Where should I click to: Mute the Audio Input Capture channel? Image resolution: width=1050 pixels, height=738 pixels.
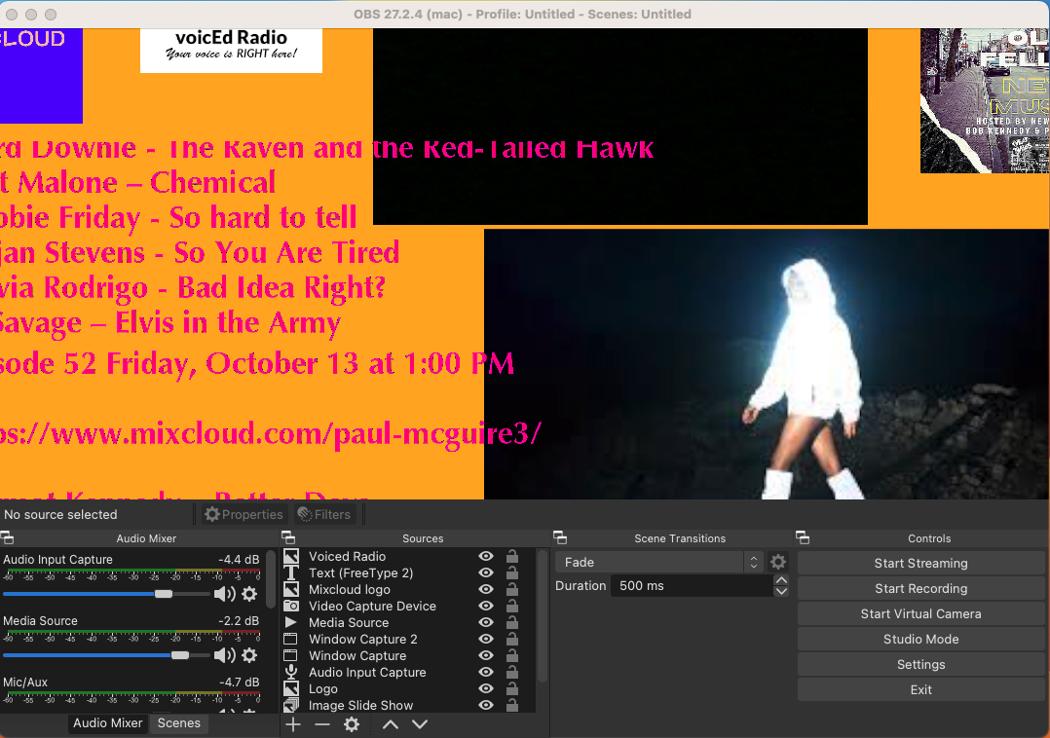224,594
